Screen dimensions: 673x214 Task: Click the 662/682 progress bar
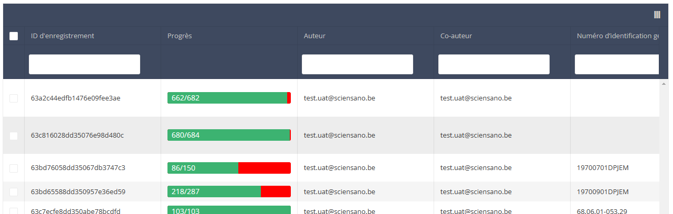tap(229, 98)
